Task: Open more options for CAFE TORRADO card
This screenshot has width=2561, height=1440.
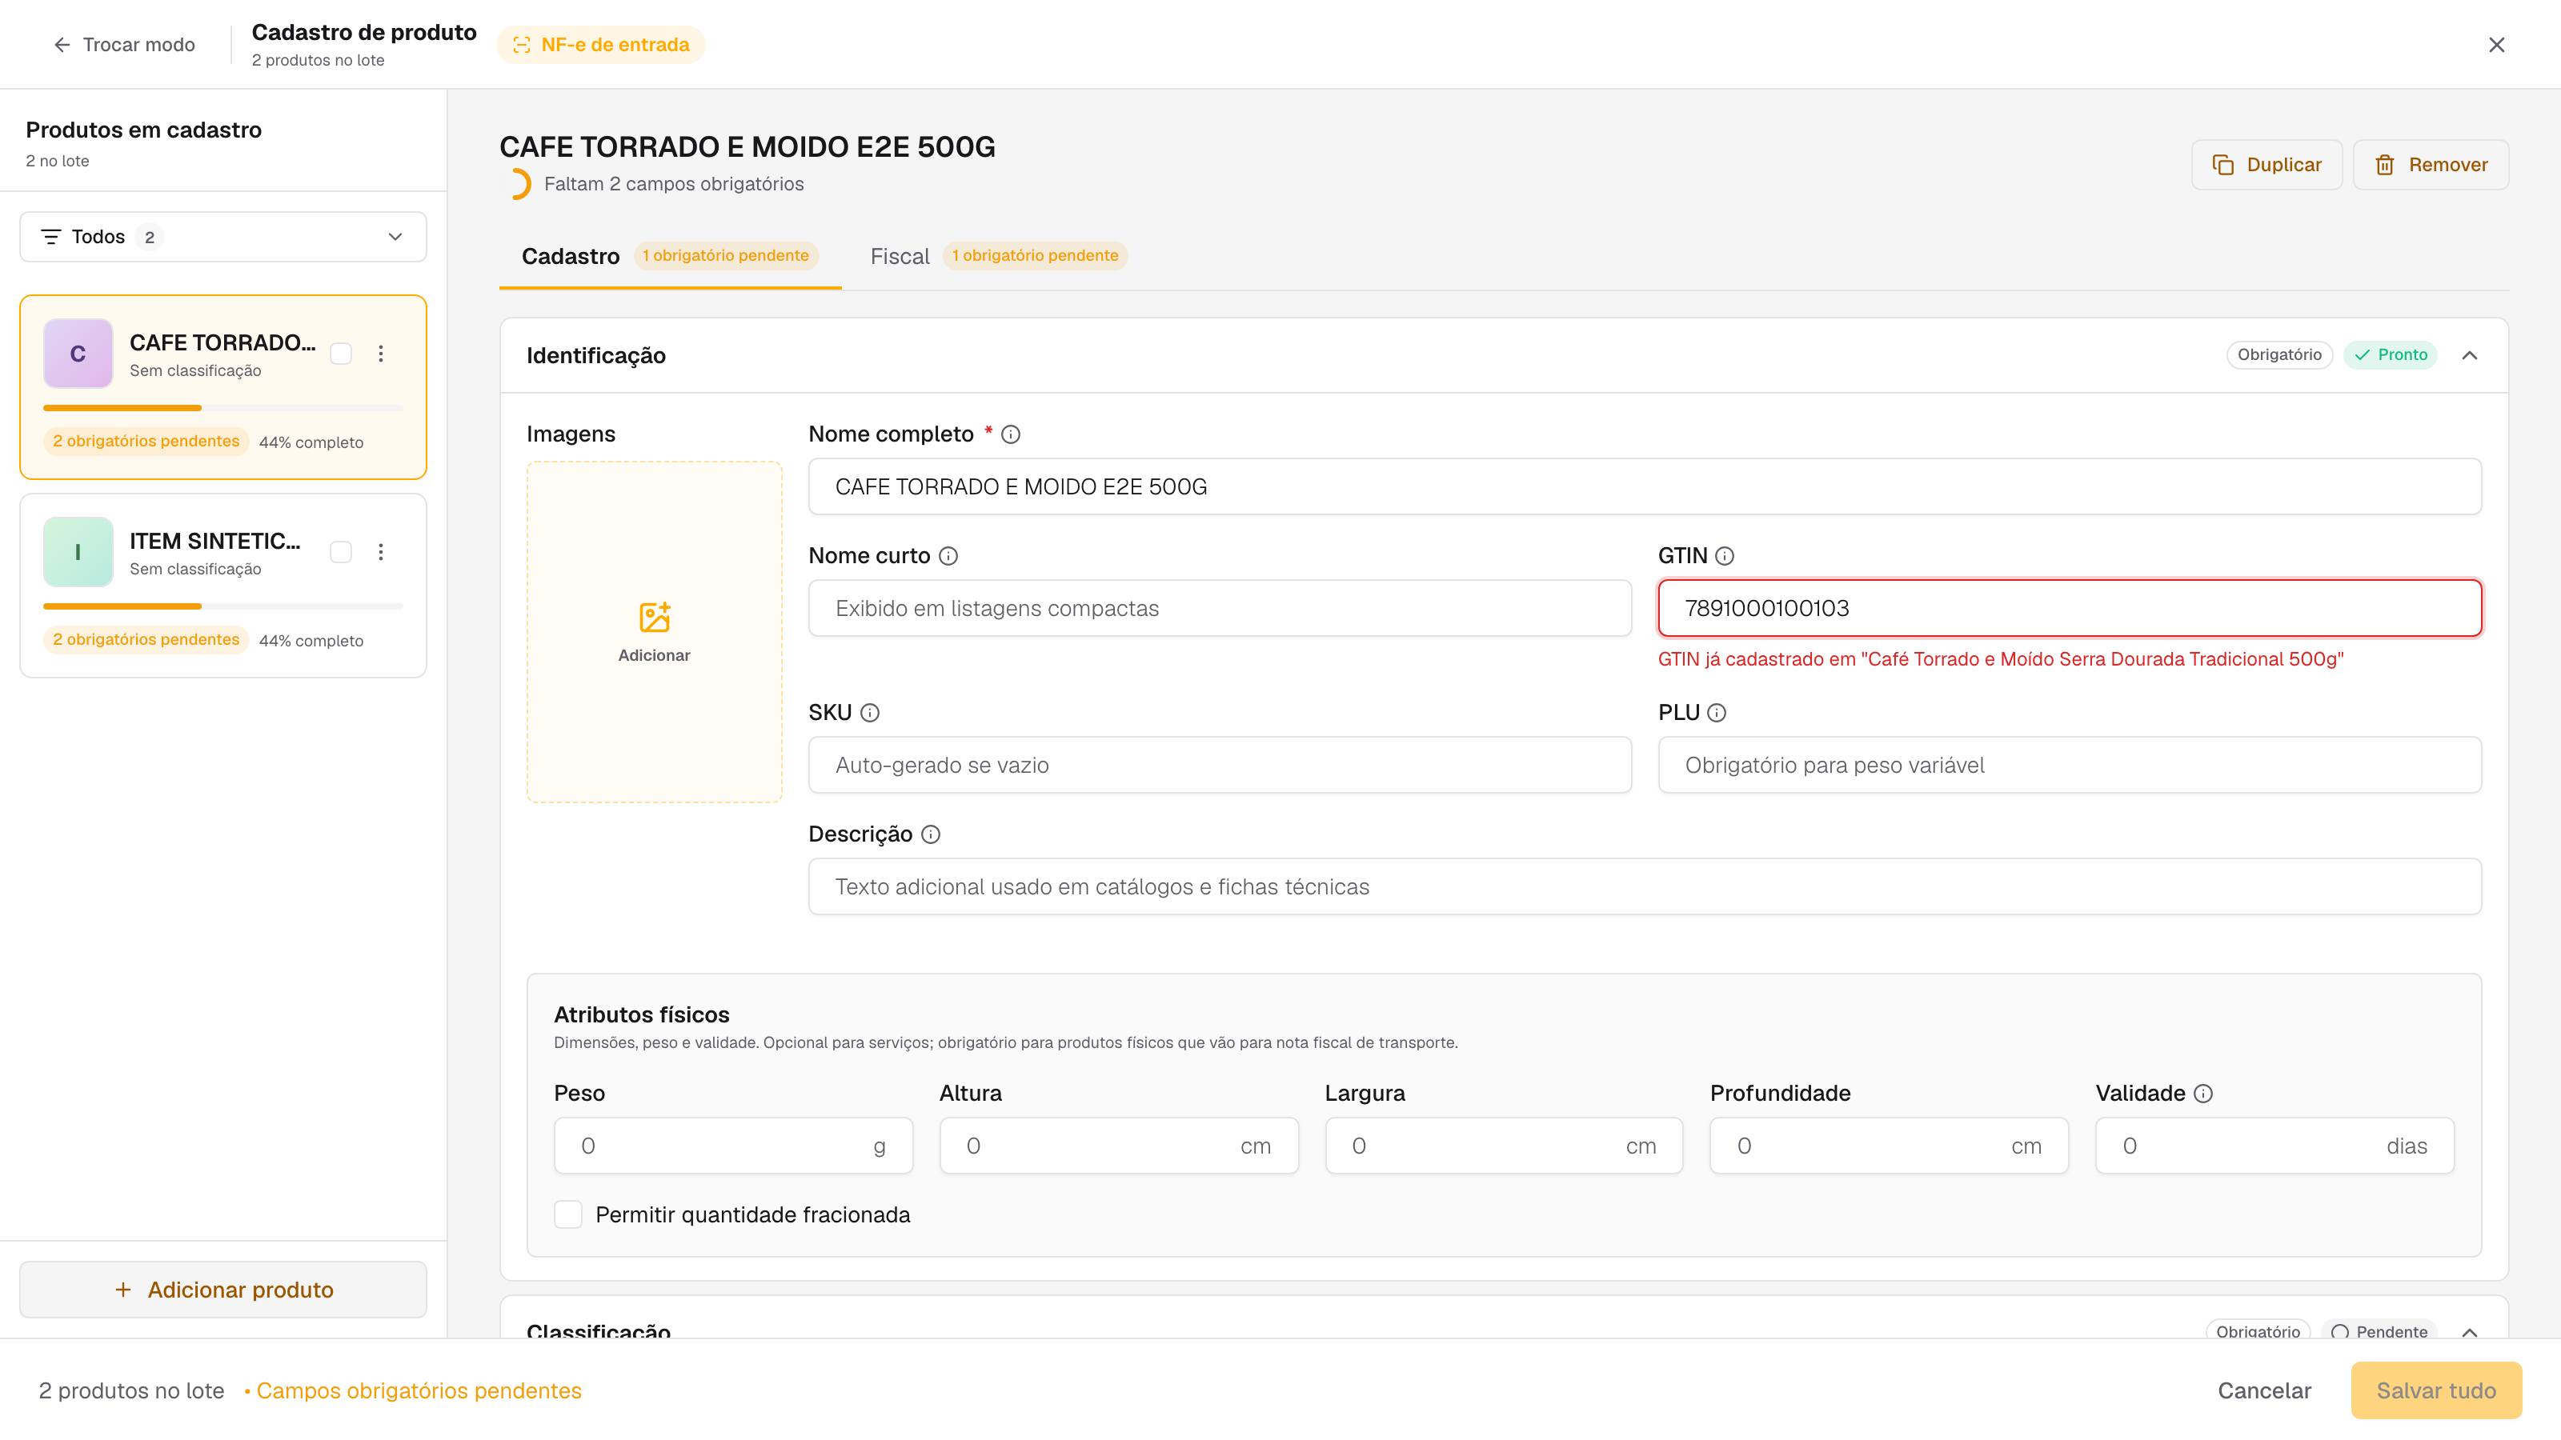Action: click(x=381, y=354)
